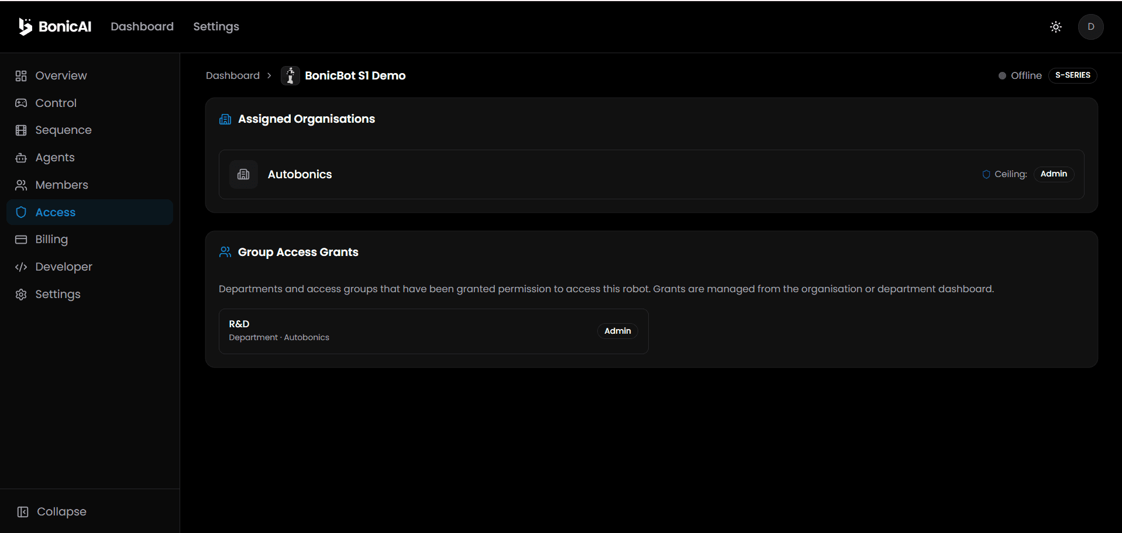Screen dimensions: 1122x533
Task: Click the Offline status dot
Action: point(1002,75)
